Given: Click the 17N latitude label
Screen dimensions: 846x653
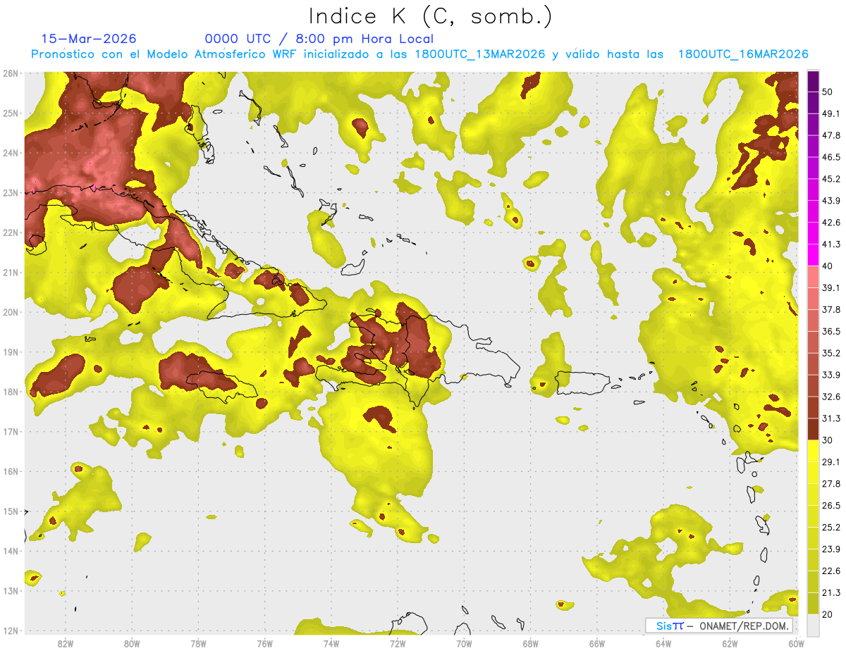Looking at the screenshot, I should pyautogui.click(x=11, y=432).
